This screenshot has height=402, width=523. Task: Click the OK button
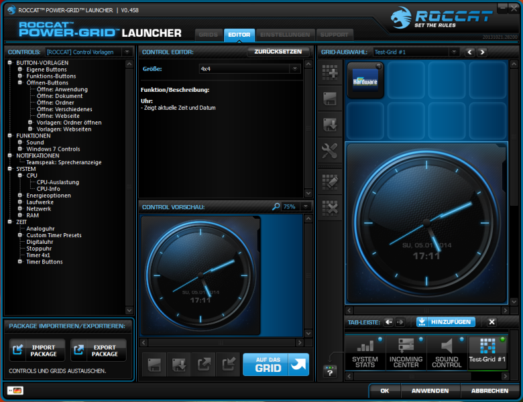385,391
